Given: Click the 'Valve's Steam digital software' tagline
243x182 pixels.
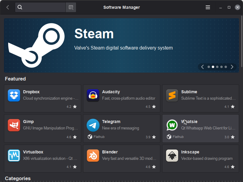Looking at the screenshot, I should pyautogui.click(x=123, y=48).
